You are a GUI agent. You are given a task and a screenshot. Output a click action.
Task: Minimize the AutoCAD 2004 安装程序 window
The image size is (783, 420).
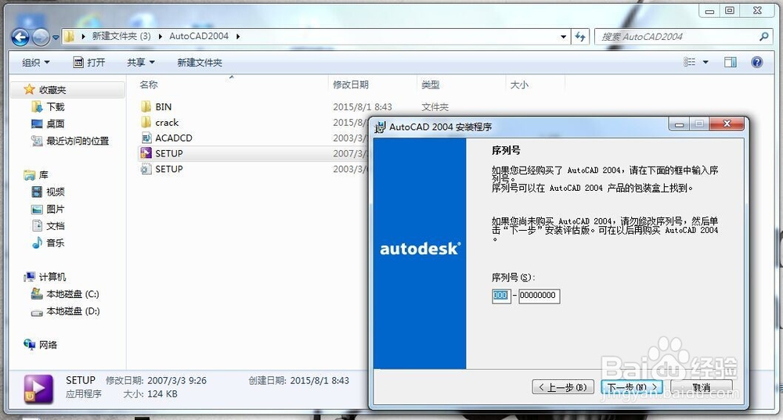[x=679, y=124]
